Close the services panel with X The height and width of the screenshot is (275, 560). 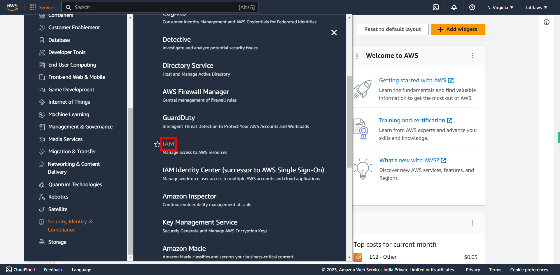(x=334, y=32)
